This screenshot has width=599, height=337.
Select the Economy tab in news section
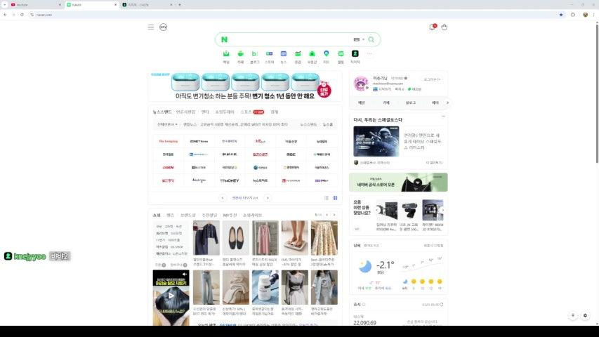[275, 112]
